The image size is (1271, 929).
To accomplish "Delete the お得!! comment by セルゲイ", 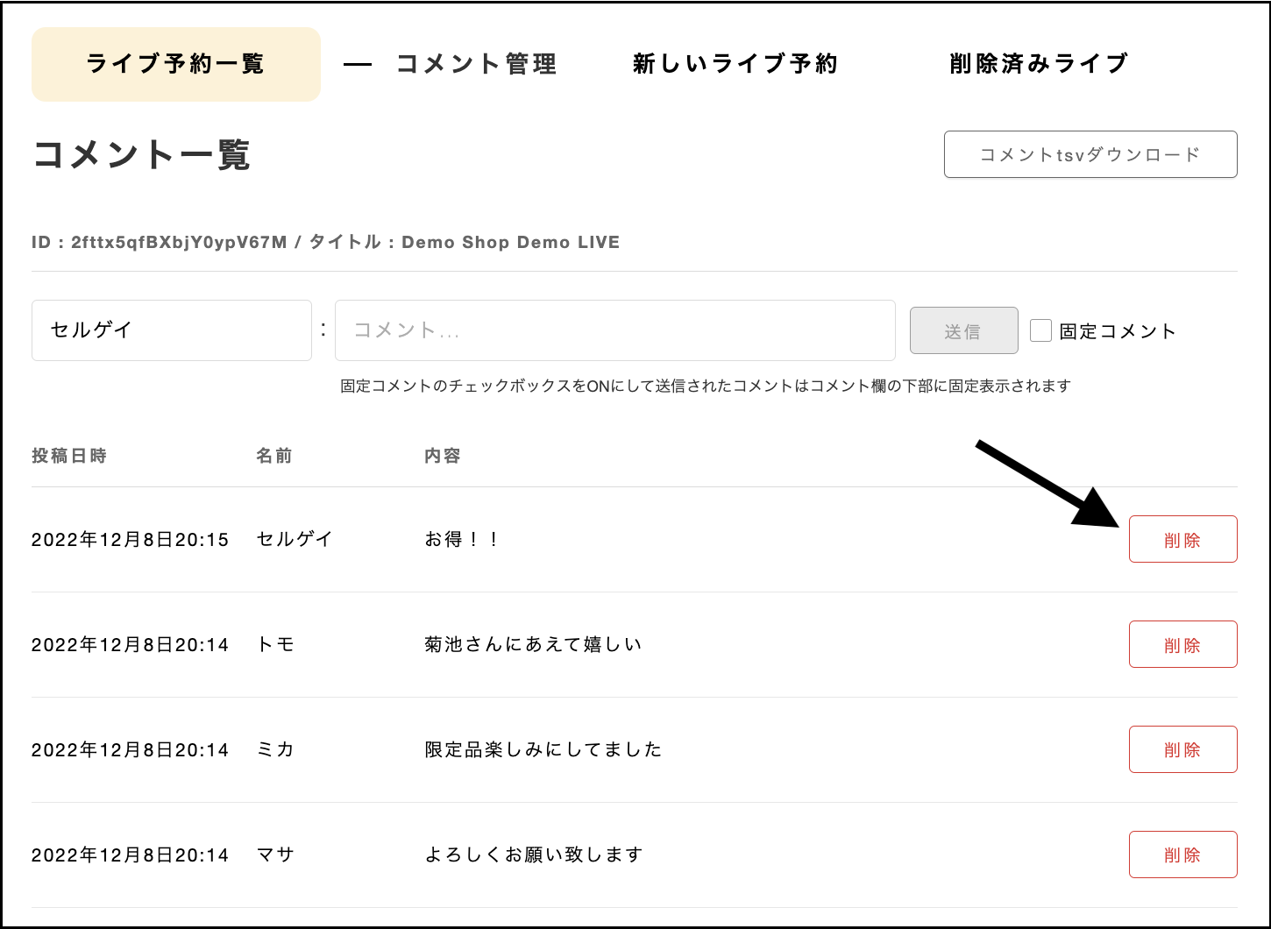I will pyautogui.click(x=1182, y=540).
